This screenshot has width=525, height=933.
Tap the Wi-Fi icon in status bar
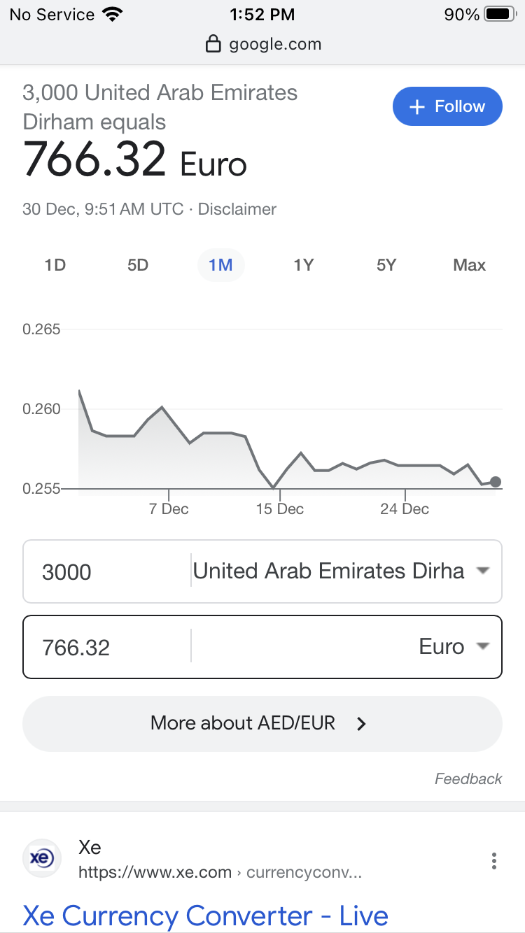point(112,14)
